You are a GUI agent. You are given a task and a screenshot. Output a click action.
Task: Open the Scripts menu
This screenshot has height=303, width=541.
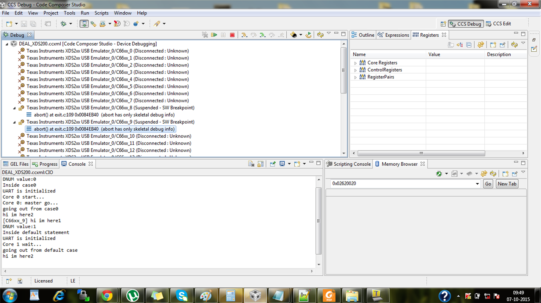tap(102, 13)
